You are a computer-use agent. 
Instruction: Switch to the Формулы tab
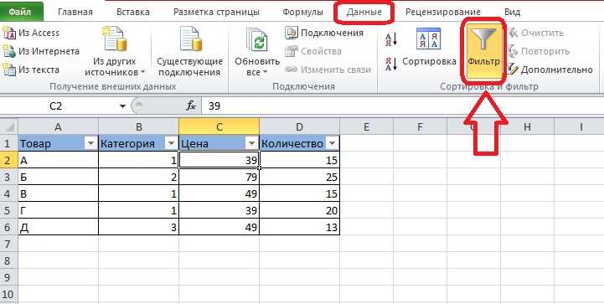click(x=302, y=12)
